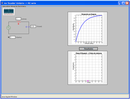
Task: Close the RC serie applet window
Action: tap(127, 3)
